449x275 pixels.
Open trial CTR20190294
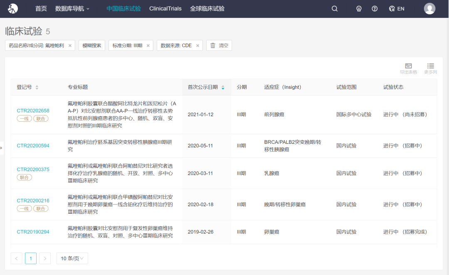click(33, 232)
